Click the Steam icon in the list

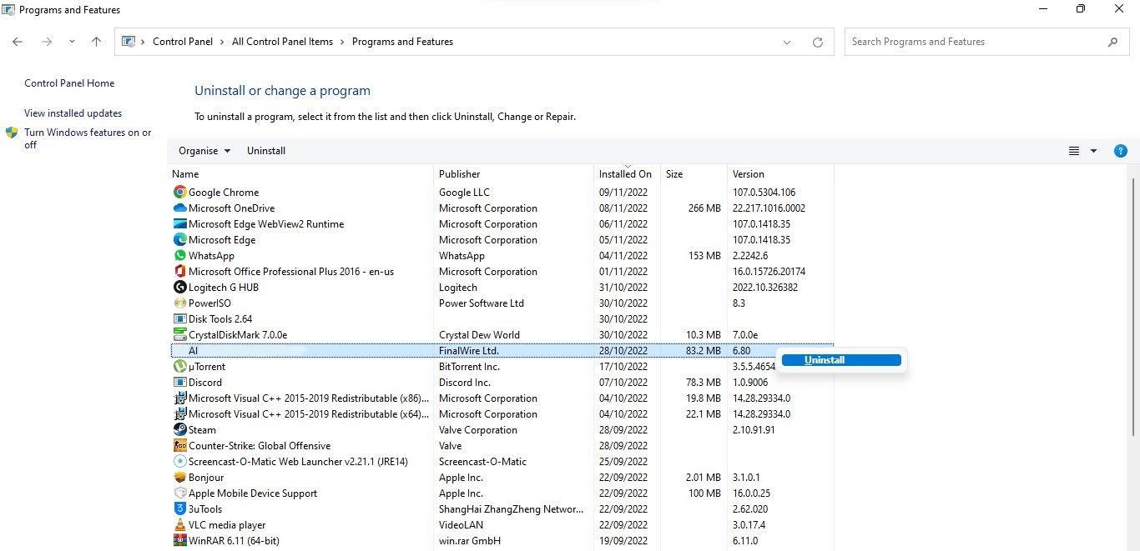coord(179,429)
